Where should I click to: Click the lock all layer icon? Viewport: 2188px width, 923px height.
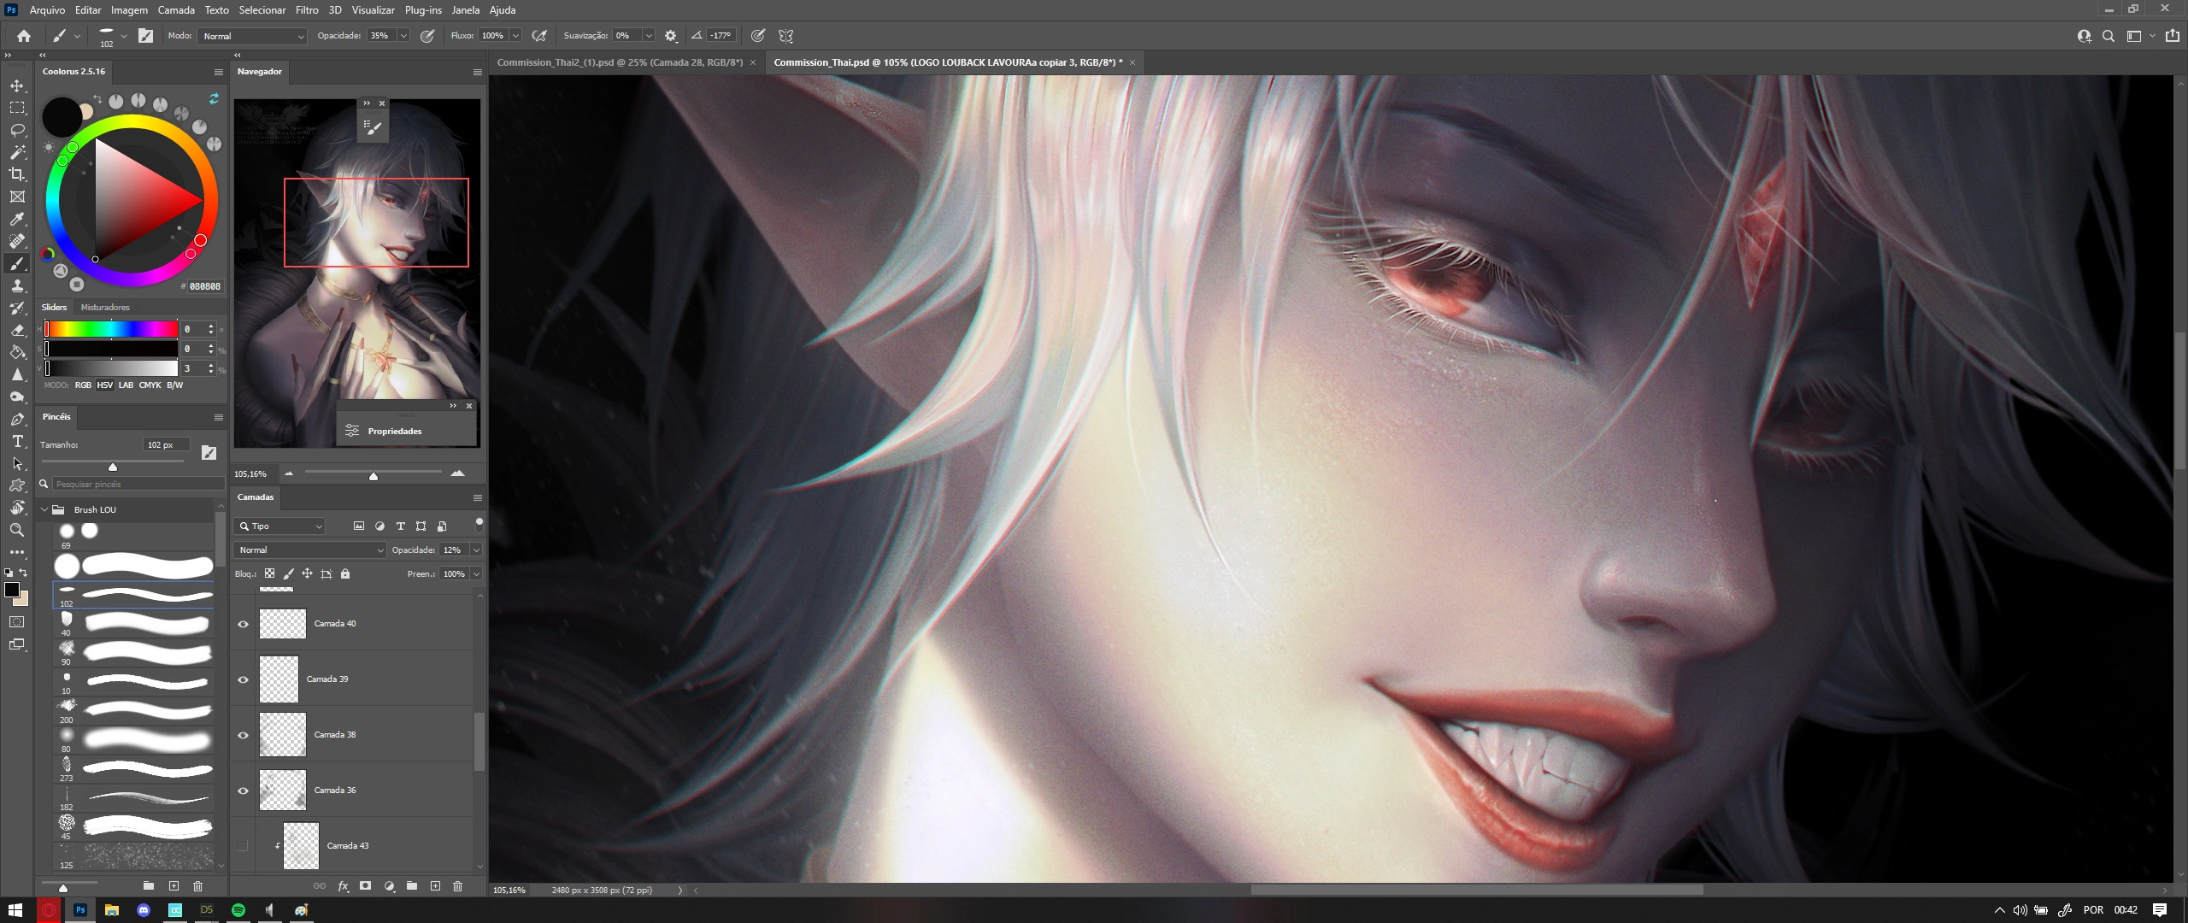coord(345,573)
